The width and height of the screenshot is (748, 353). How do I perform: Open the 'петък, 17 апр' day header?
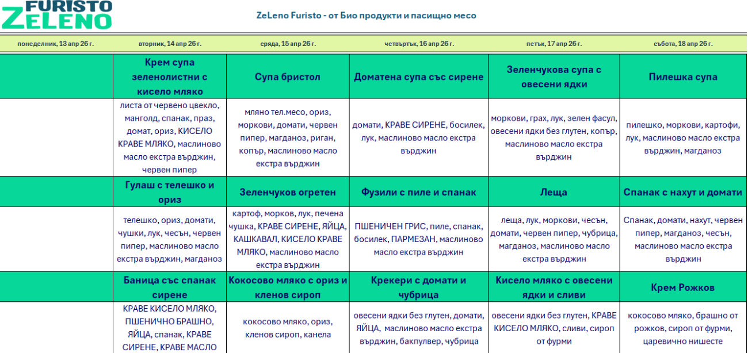(x=554, y=43)
